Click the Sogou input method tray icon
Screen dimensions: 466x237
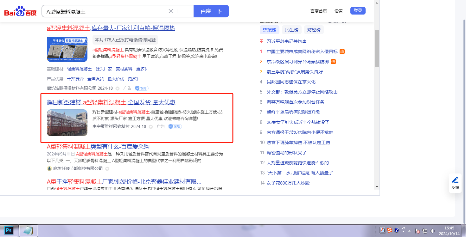389,230
